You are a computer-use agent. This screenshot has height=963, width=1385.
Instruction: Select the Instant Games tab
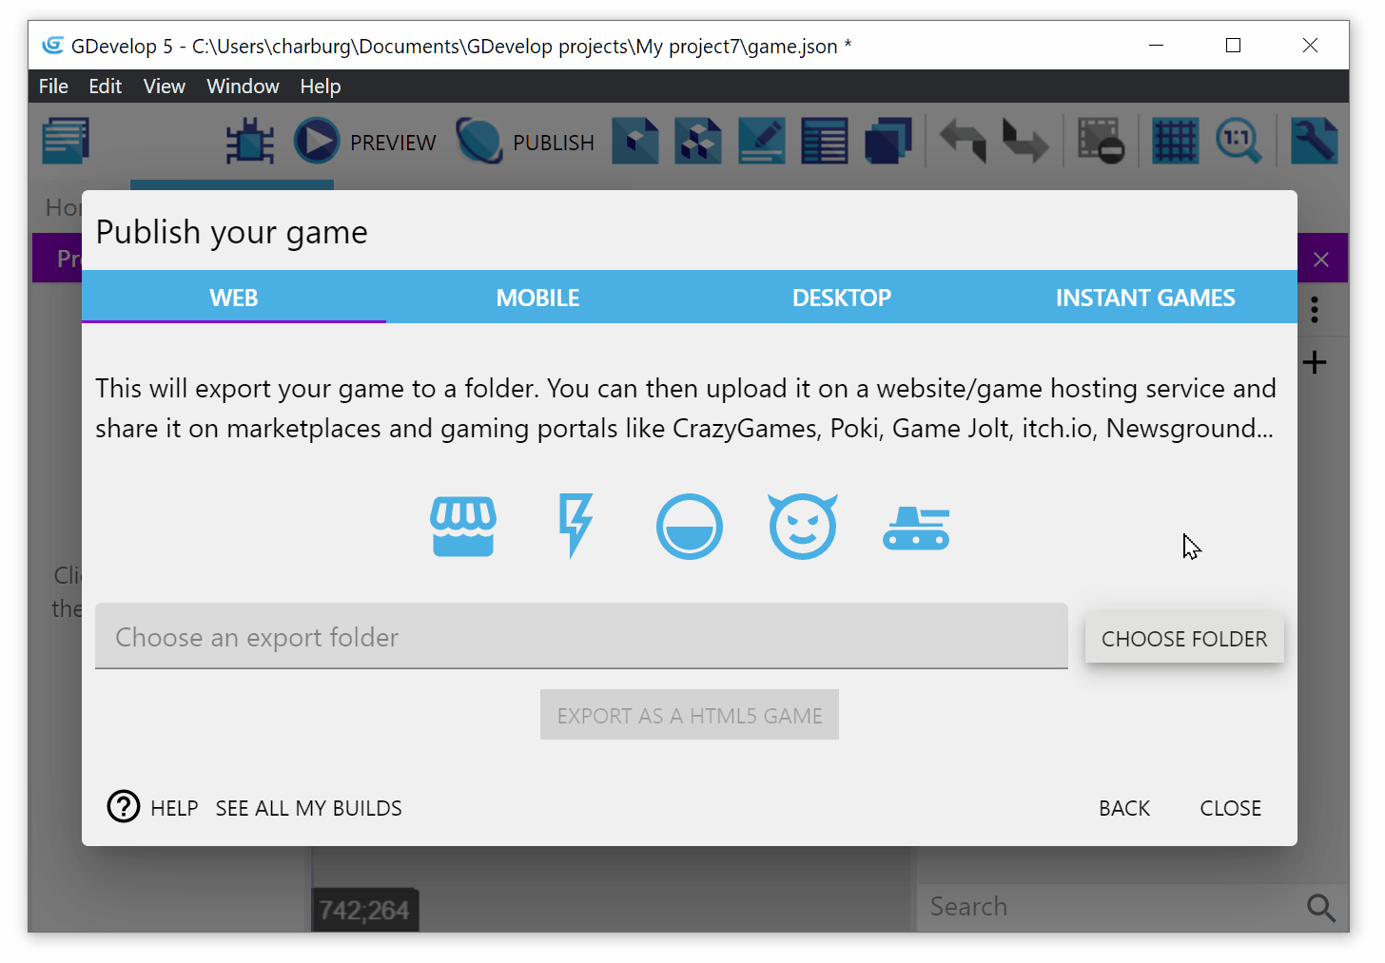tap(1144, 298)
